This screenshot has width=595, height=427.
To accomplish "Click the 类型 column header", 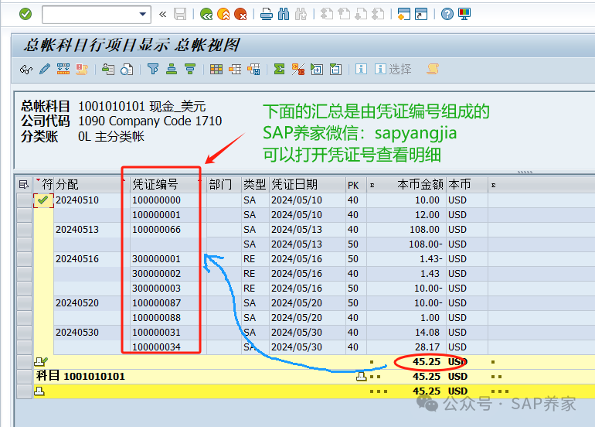I will [x=255, y=185].
